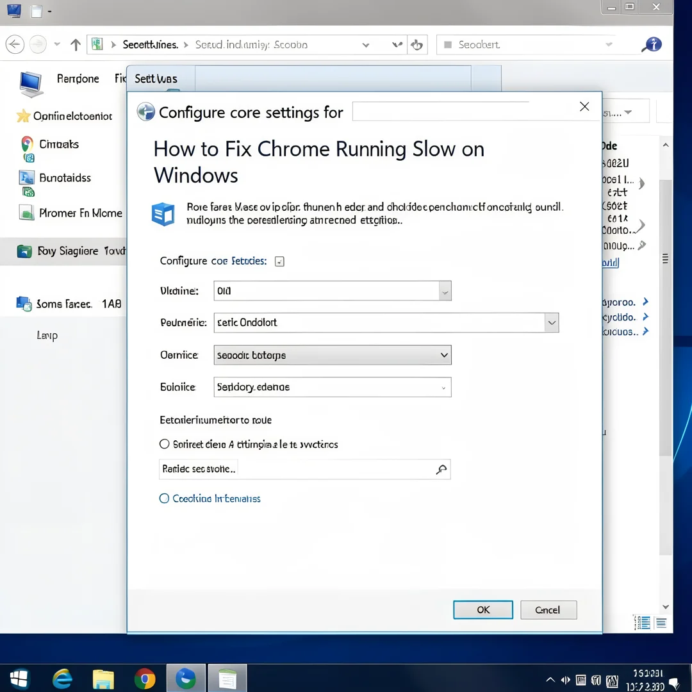Click the Larıp sidebar entry

pos(47,335)
